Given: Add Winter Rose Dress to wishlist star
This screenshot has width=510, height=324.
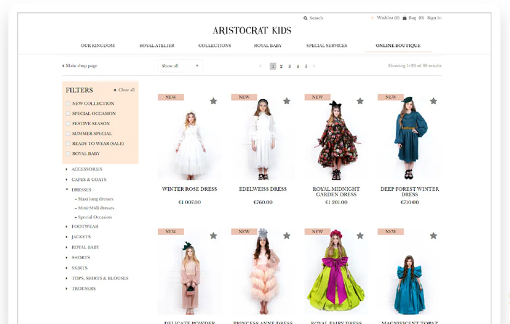Looking at the screenshot, I should coord(213,101).
